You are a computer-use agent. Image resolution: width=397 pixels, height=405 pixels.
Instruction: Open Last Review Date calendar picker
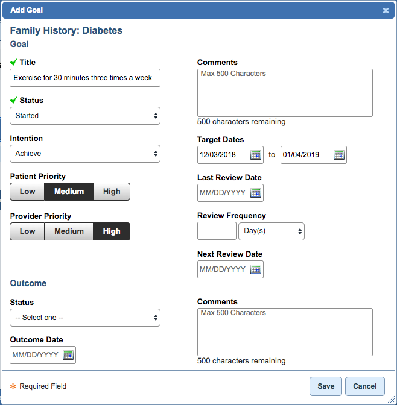[x=255, y=193]
